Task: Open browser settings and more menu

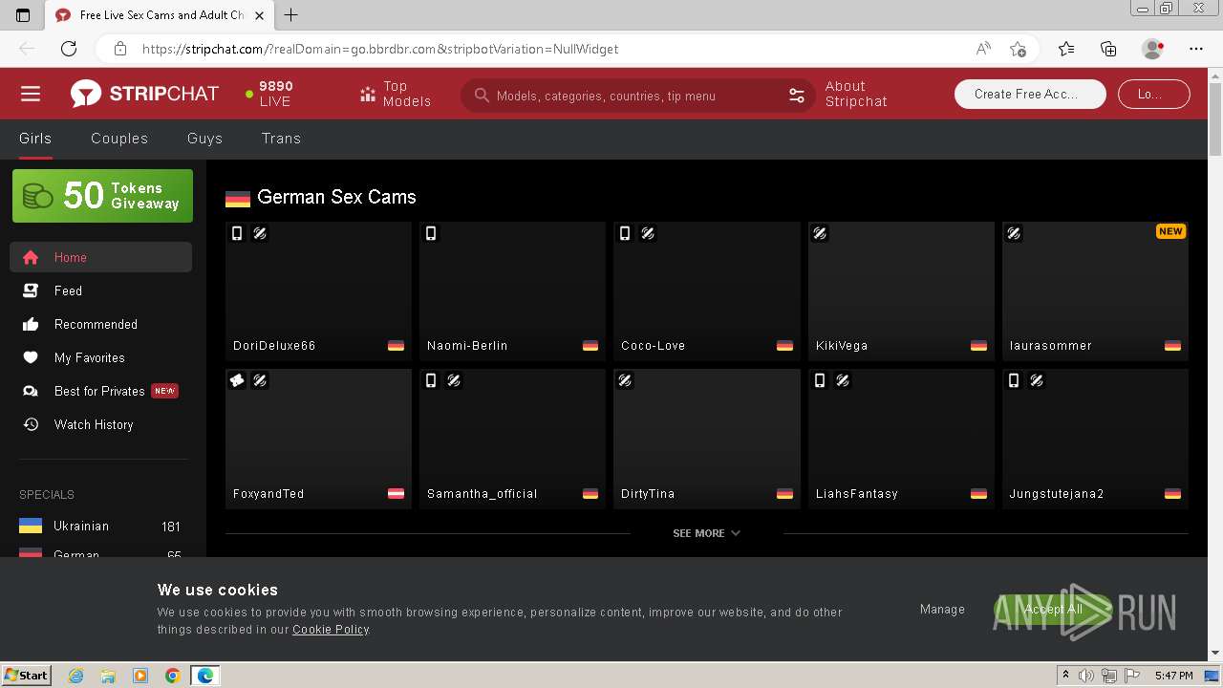Action: 1196,49
